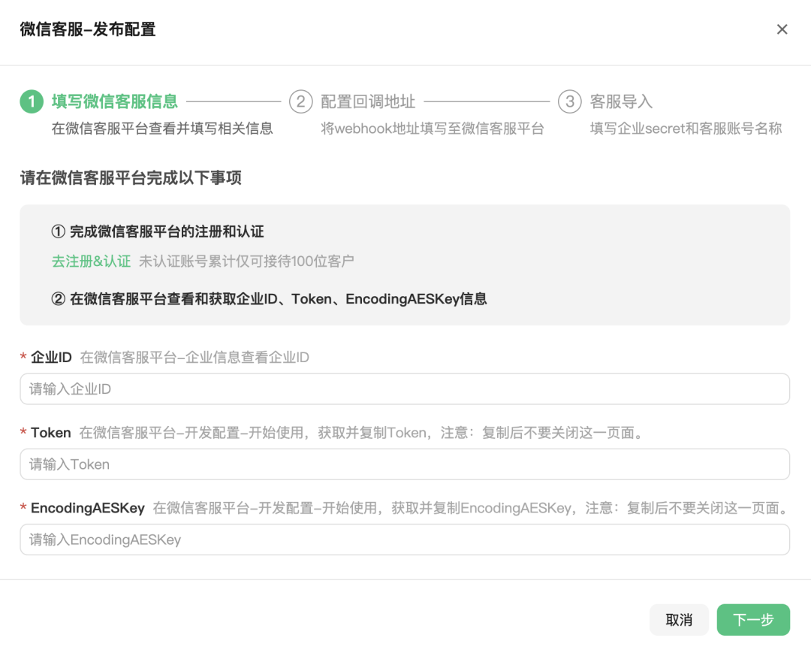Click the 将webhook地址填写至微信客服平台 step description

[x=432, y=128]
